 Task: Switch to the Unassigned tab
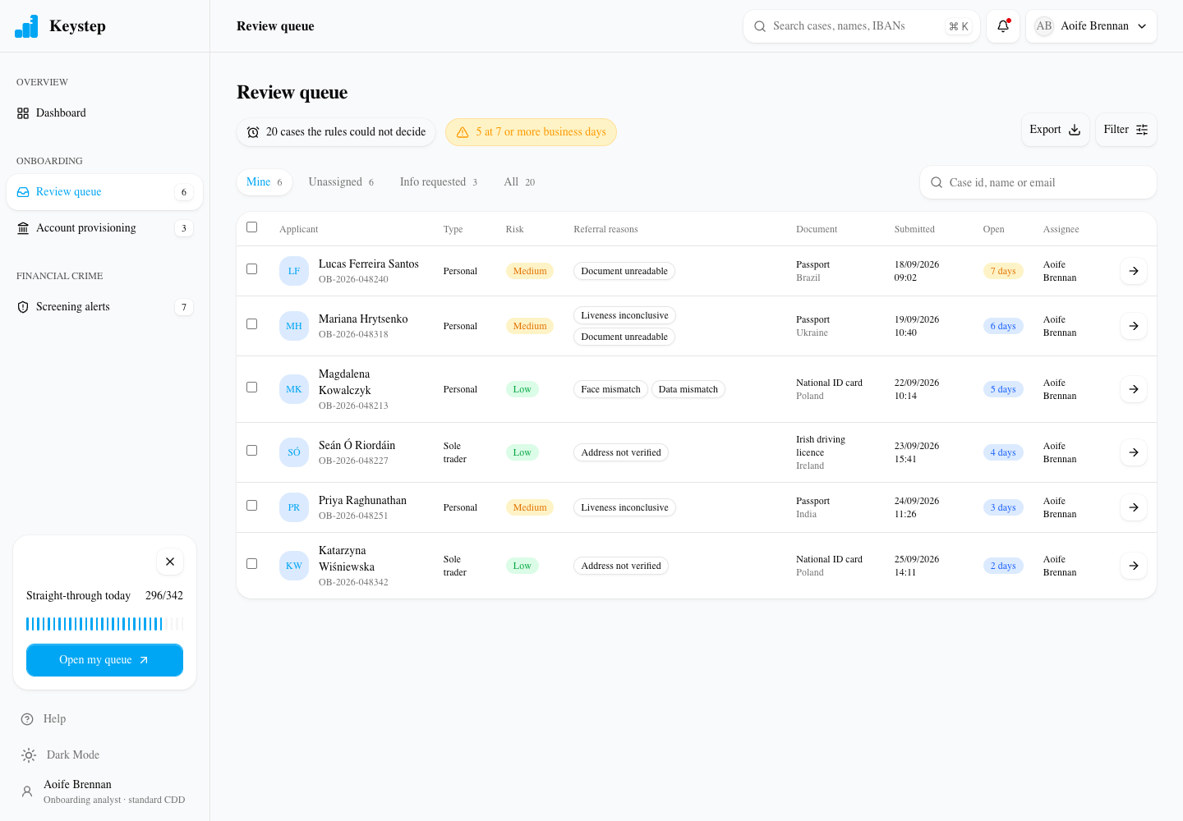[x=341, y=182]
